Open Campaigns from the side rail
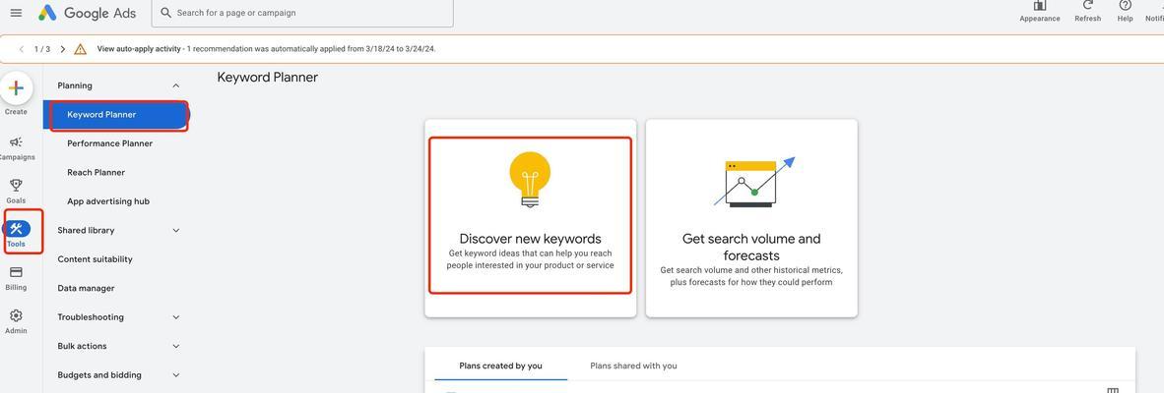 click(x=16, y=142)
